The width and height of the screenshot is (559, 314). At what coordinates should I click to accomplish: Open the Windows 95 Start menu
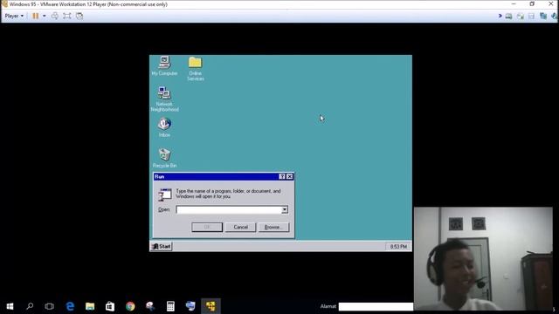click(x=162, y=246)
